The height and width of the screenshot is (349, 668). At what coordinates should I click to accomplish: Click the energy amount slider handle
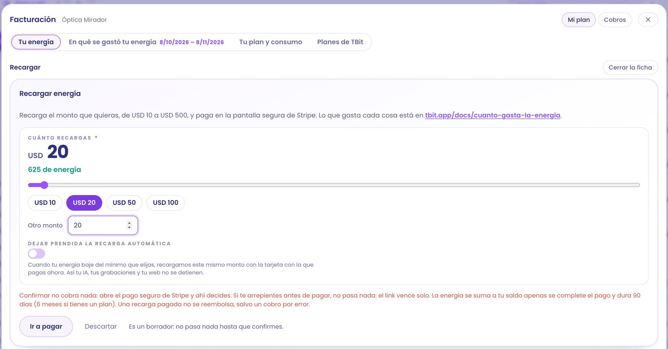44,185
